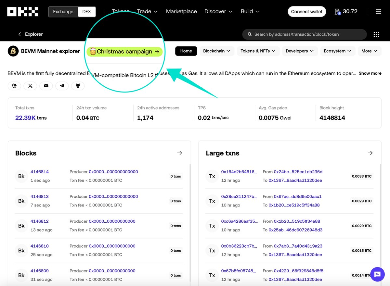Expand the Build menu
Image resolution: width=390 pixels, height=286 pixels.
(250, 11)
